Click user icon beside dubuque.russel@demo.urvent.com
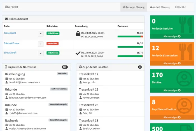Screen dimensions: 196x131 point(6,98)
